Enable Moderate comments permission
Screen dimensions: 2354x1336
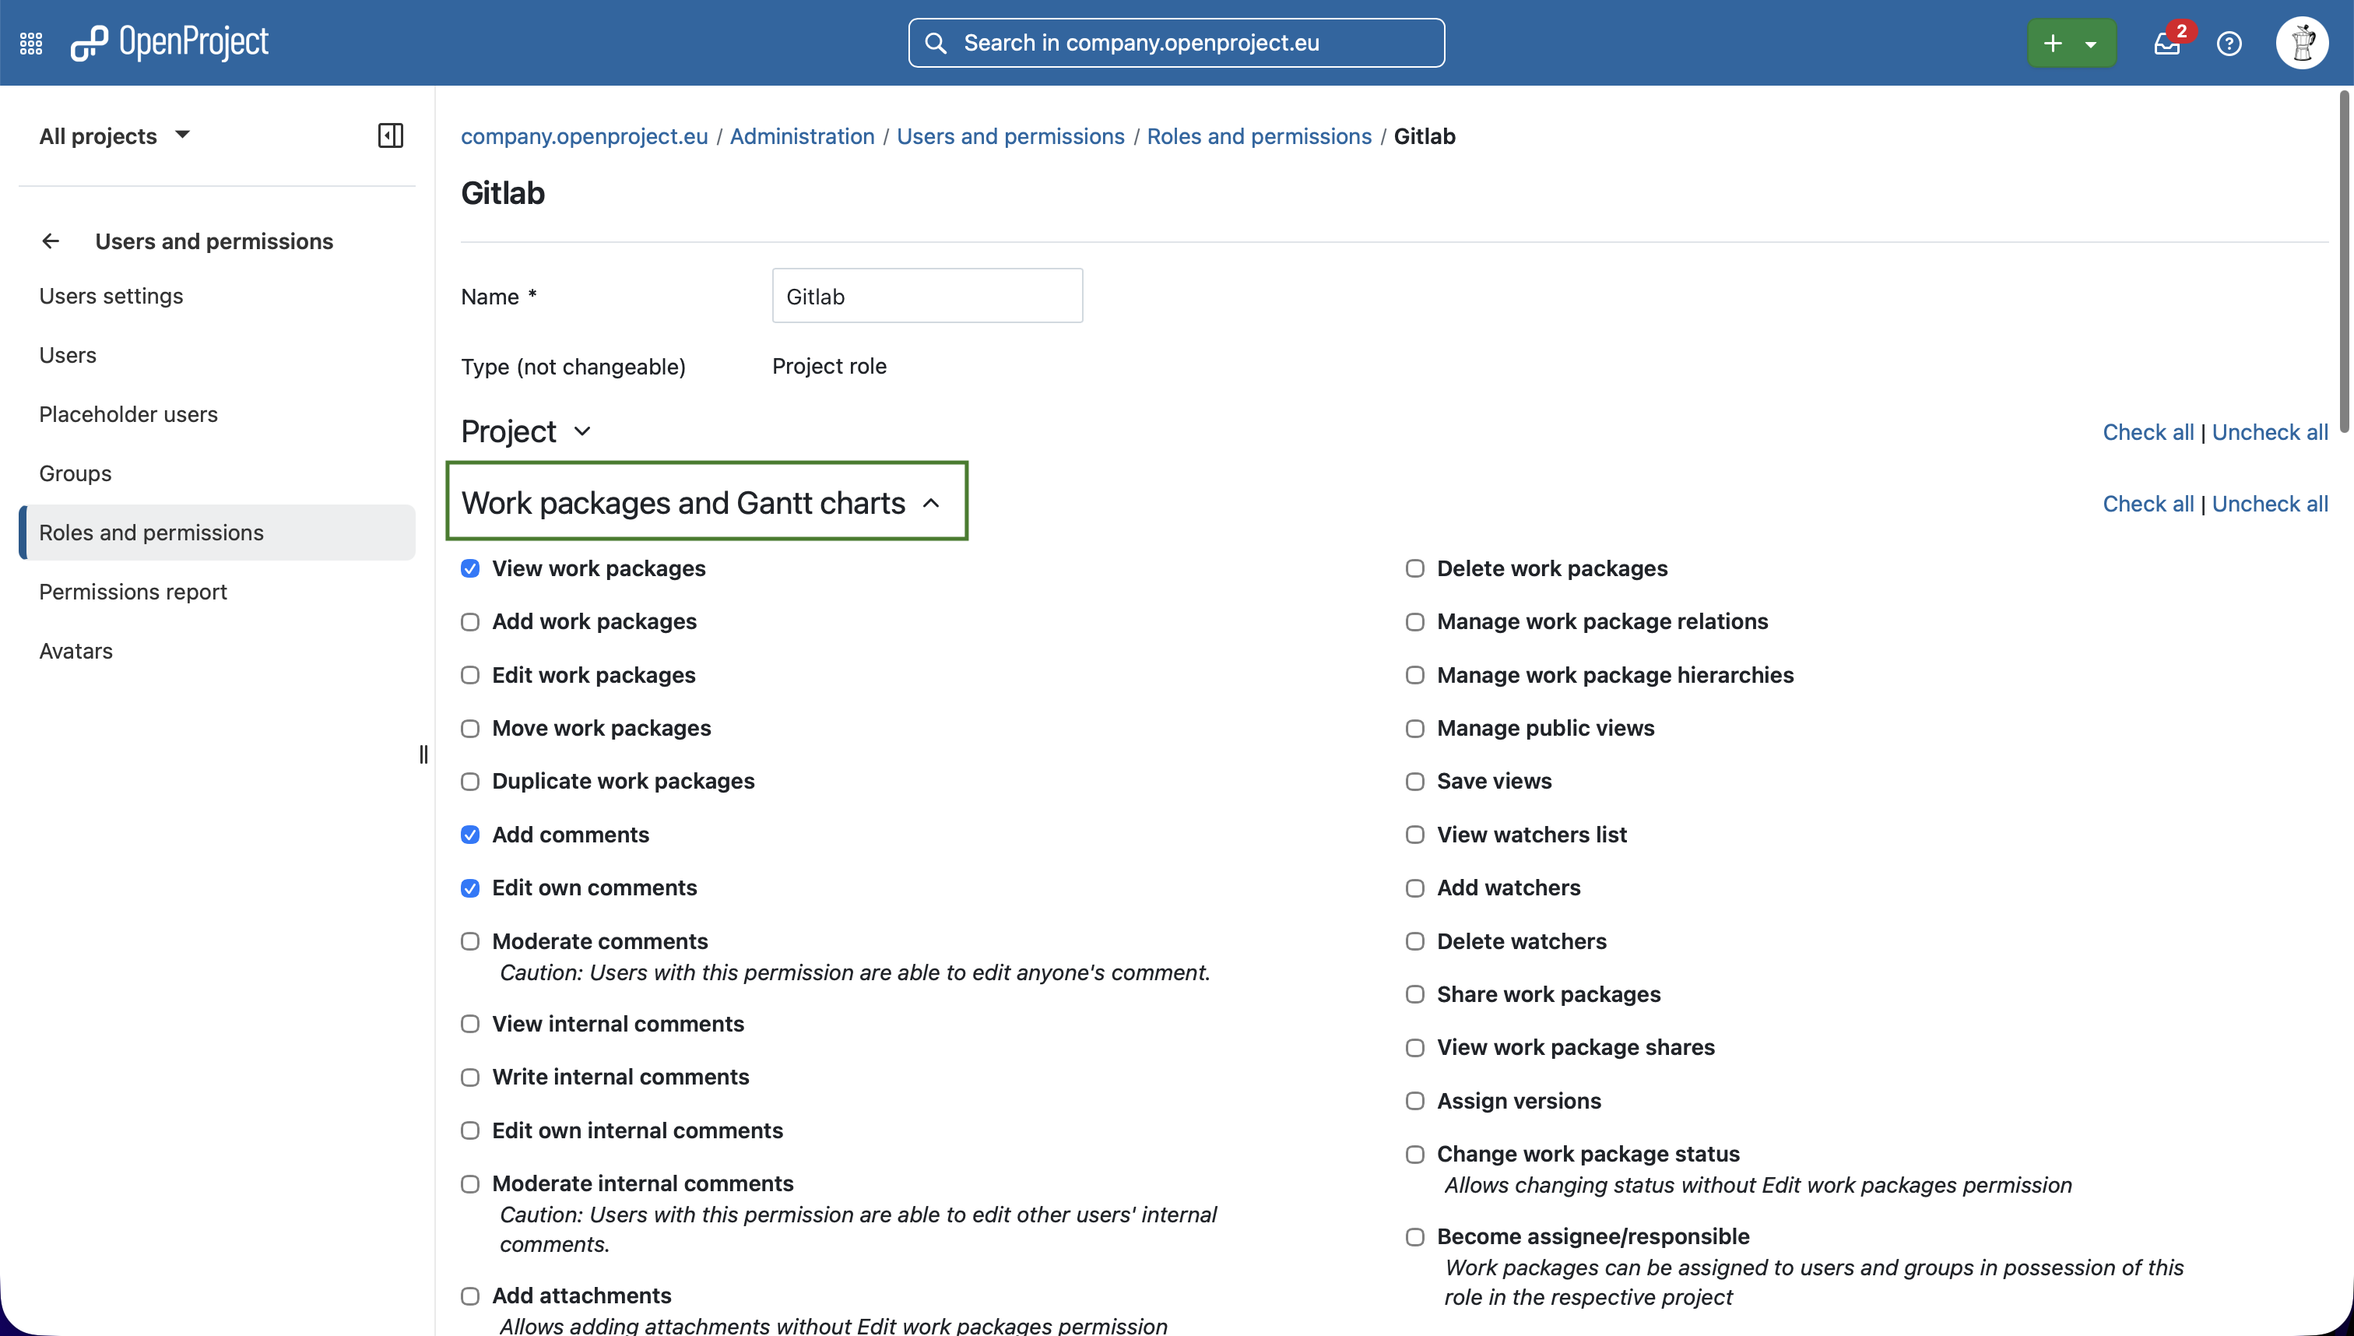point(469,941)
